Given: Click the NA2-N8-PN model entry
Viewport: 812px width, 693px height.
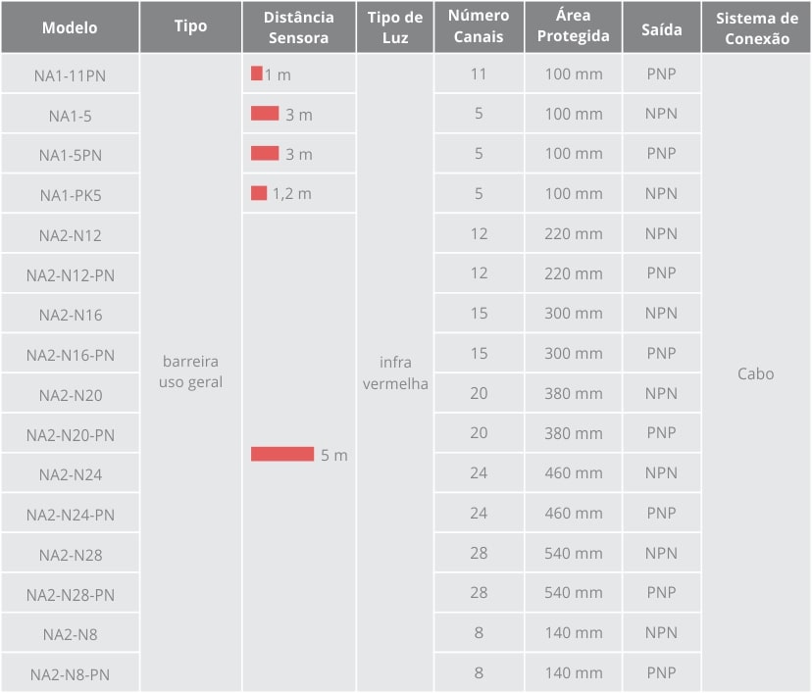Looking at the screenshot, I should coord(70,674).
